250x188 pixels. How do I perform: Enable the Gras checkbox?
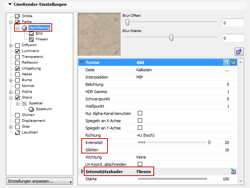pos(17,127)
